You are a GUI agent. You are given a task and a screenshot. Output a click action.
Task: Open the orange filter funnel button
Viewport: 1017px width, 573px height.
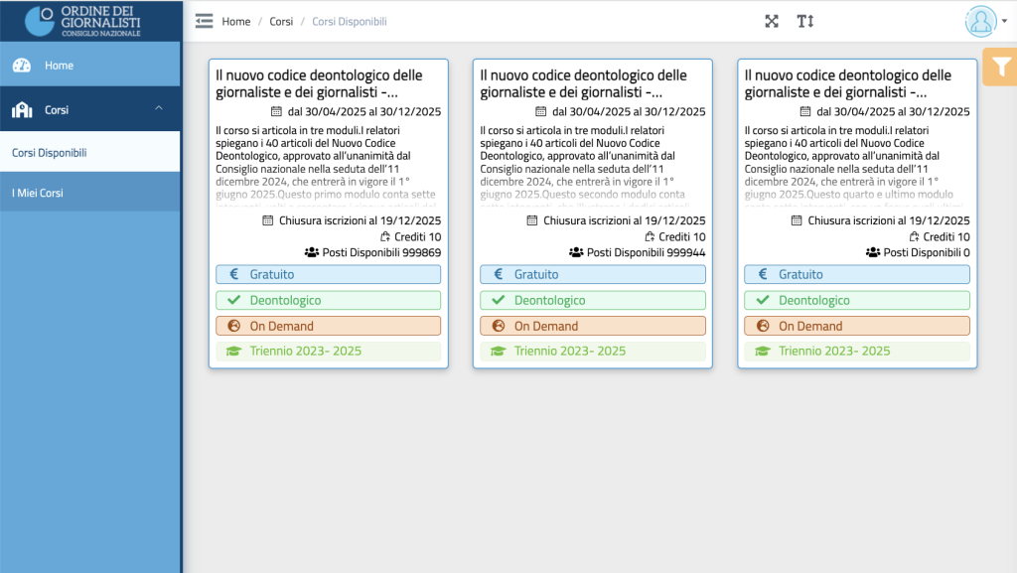click(x=1001, y=67)
